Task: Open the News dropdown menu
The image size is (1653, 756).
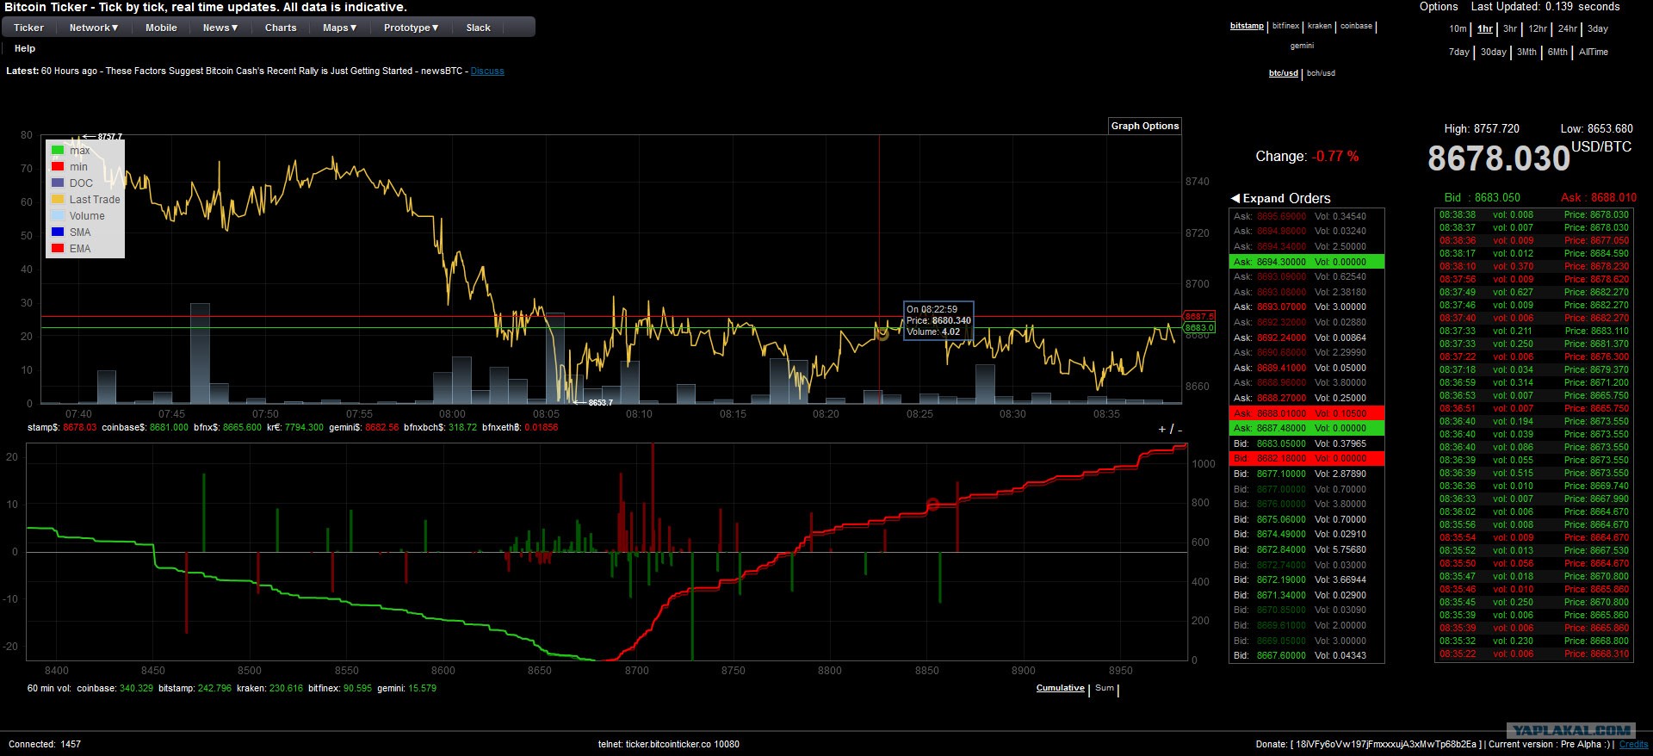Action: click(220, 28)
